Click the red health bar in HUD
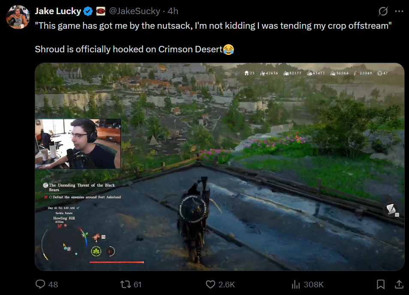 [x=117, y=262]
